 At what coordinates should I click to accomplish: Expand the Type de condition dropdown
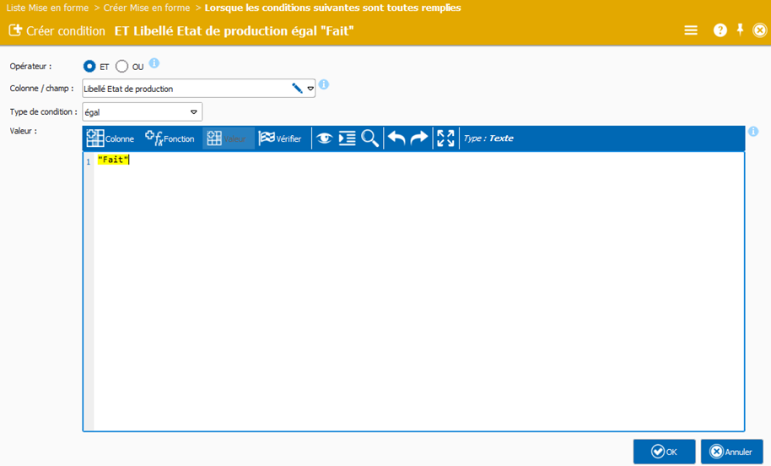[x=194, y=111]
